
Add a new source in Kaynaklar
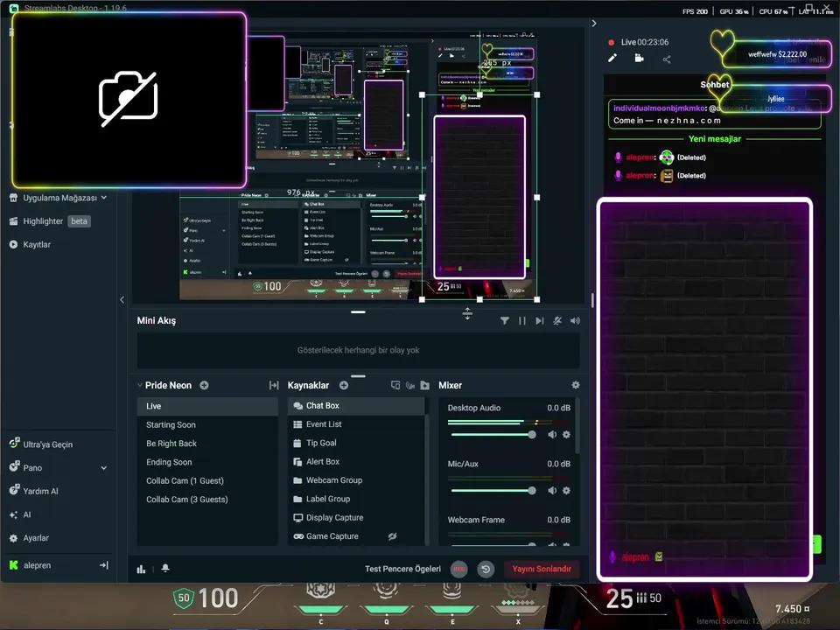[344, 385]
